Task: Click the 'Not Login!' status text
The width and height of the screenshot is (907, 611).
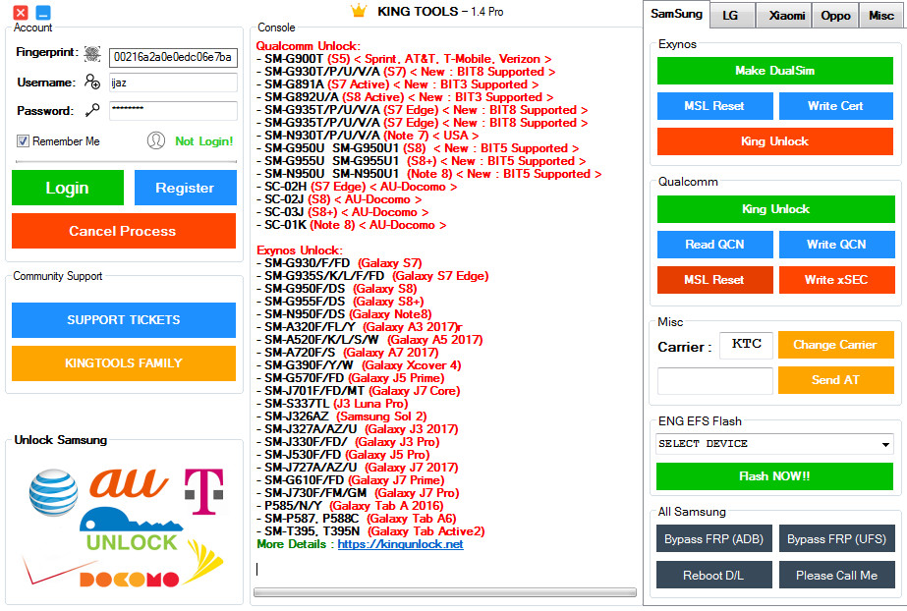Action: (204, 141)
